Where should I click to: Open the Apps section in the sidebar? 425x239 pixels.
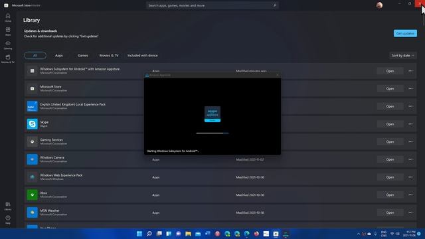pos(8,31)
